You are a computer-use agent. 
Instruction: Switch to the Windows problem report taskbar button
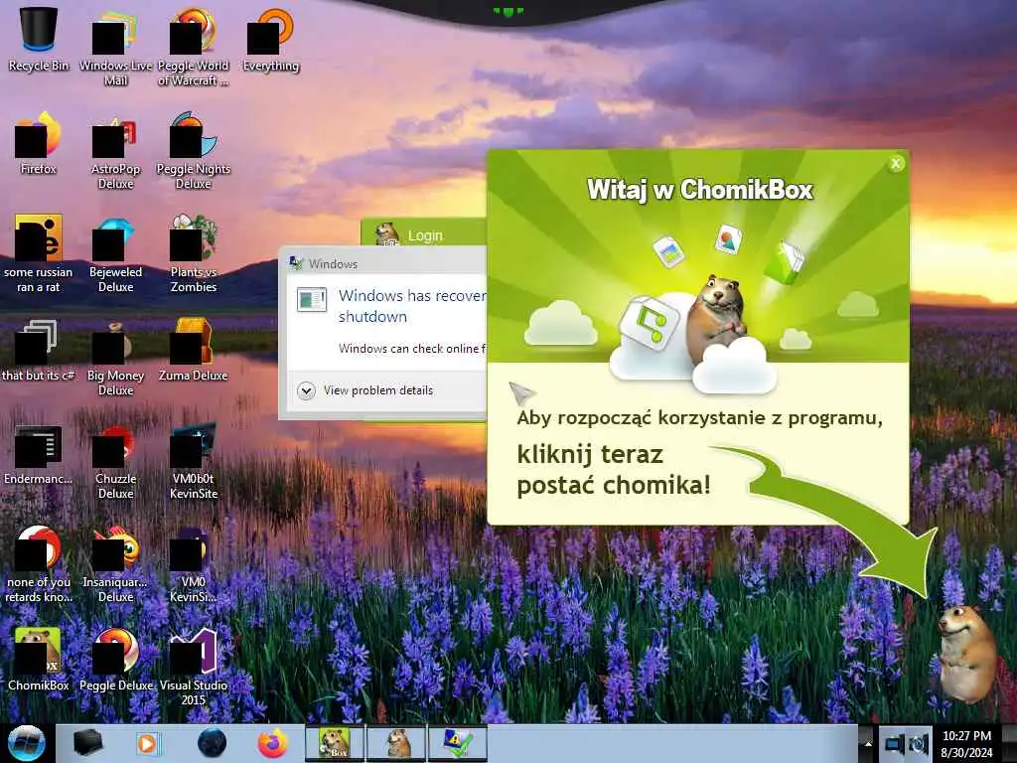(458, 743)
